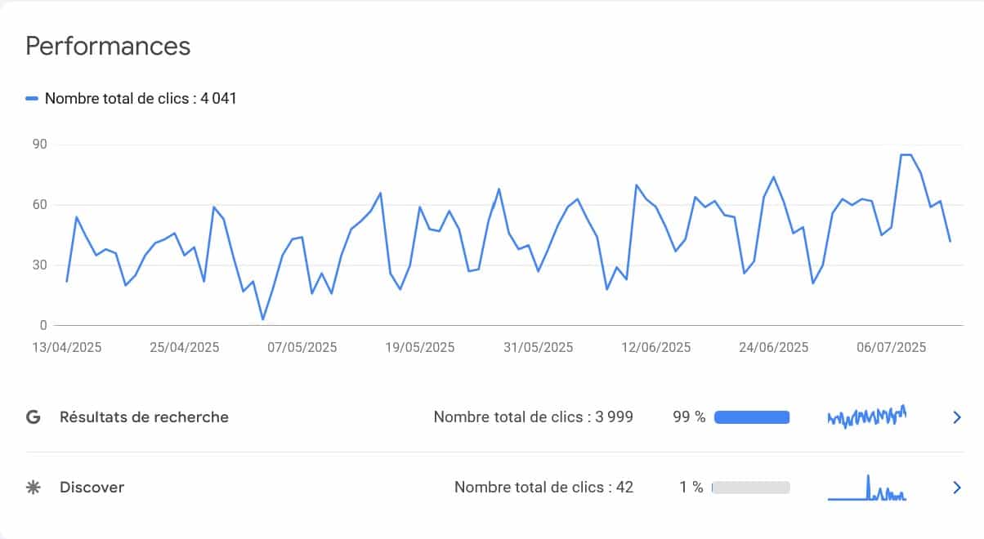Click the 99 % blue progress bar
This screenshot has width=984, height=539.
[752, 417]
